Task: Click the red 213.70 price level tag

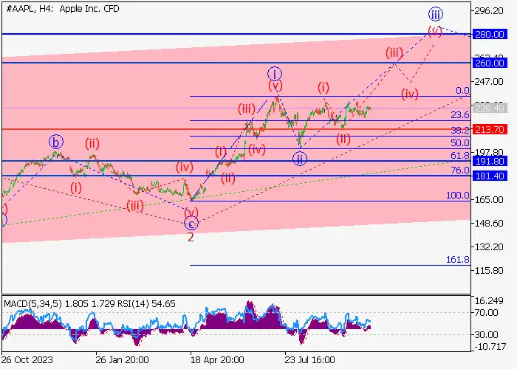Action: click(489, 129)
